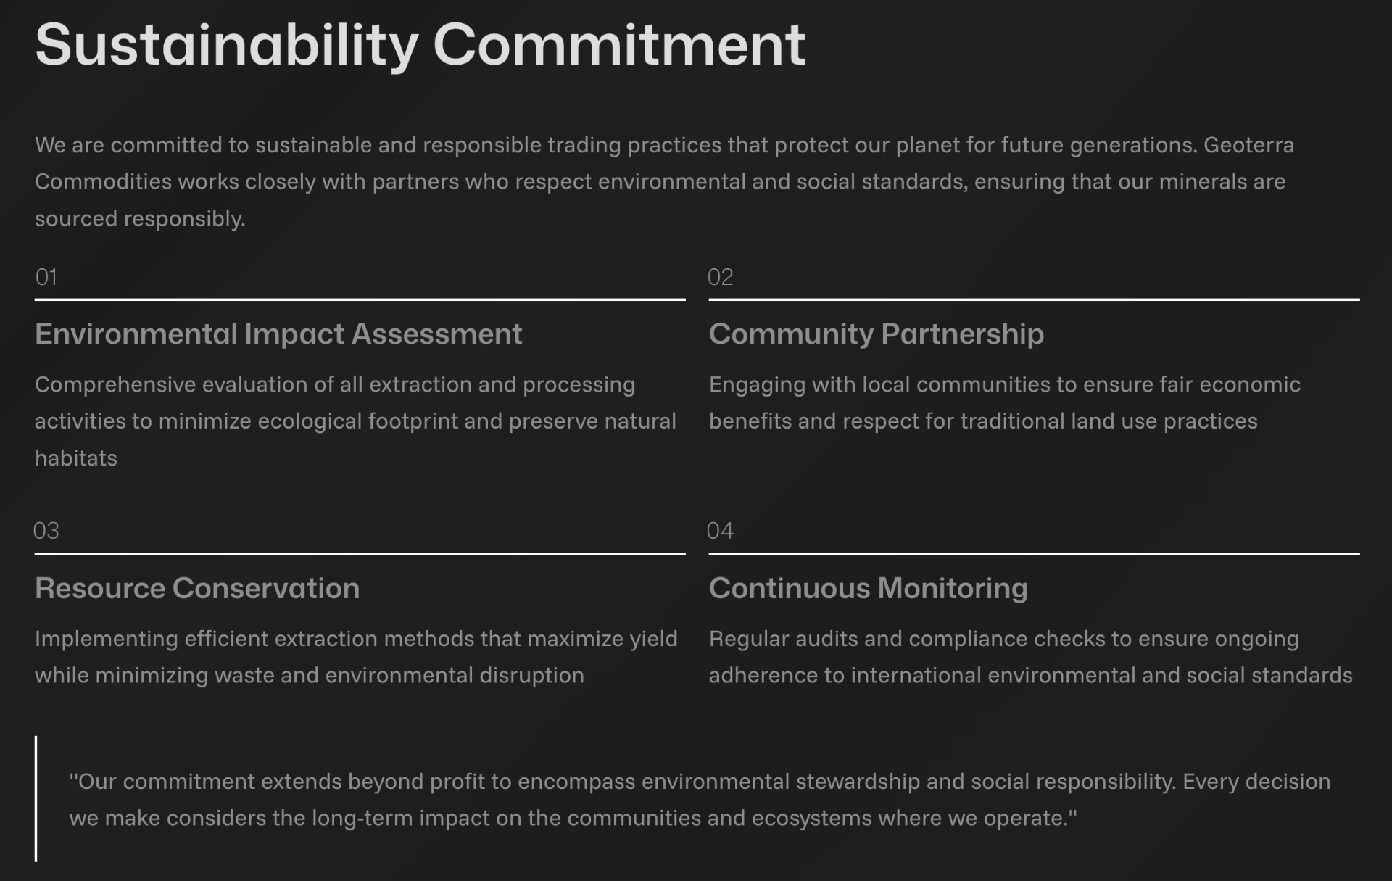
Task: Select the 02 number label
Action: (720, 277)
